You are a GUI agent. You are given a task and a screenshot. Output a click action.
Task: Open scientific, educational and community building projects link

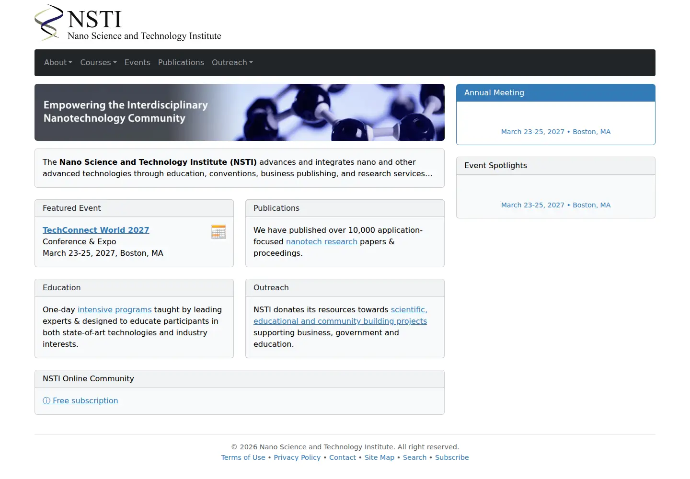(x=340, y=315)
